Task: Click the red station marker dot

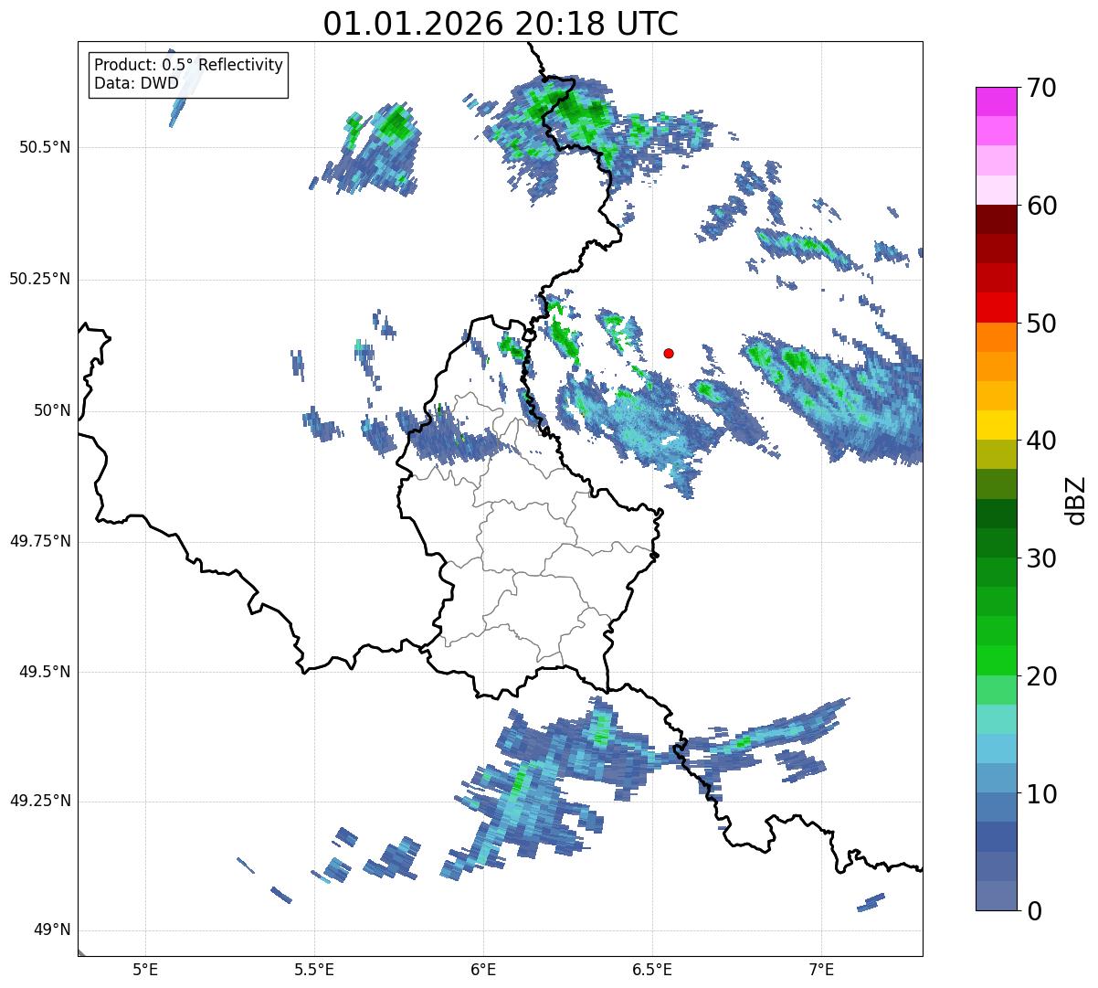Action: pos(669,353)
